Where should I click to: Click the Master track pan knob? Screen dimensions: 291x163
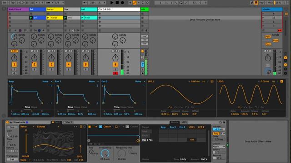tap(268, 58)
